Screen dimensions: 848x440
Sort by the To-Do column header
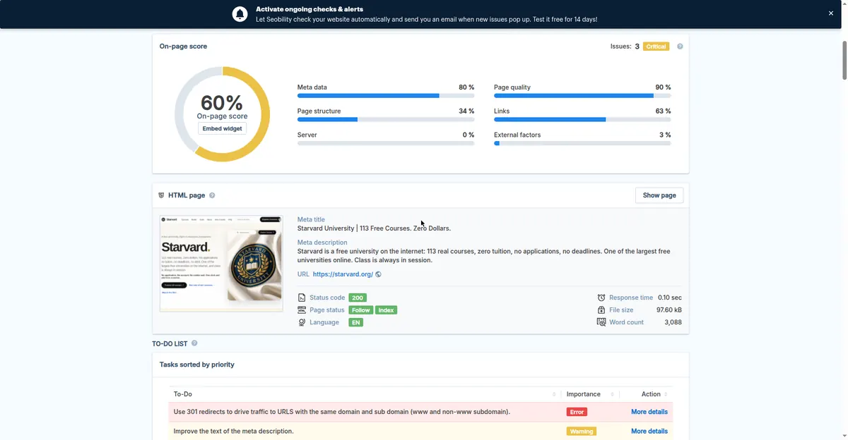[364, 394]
